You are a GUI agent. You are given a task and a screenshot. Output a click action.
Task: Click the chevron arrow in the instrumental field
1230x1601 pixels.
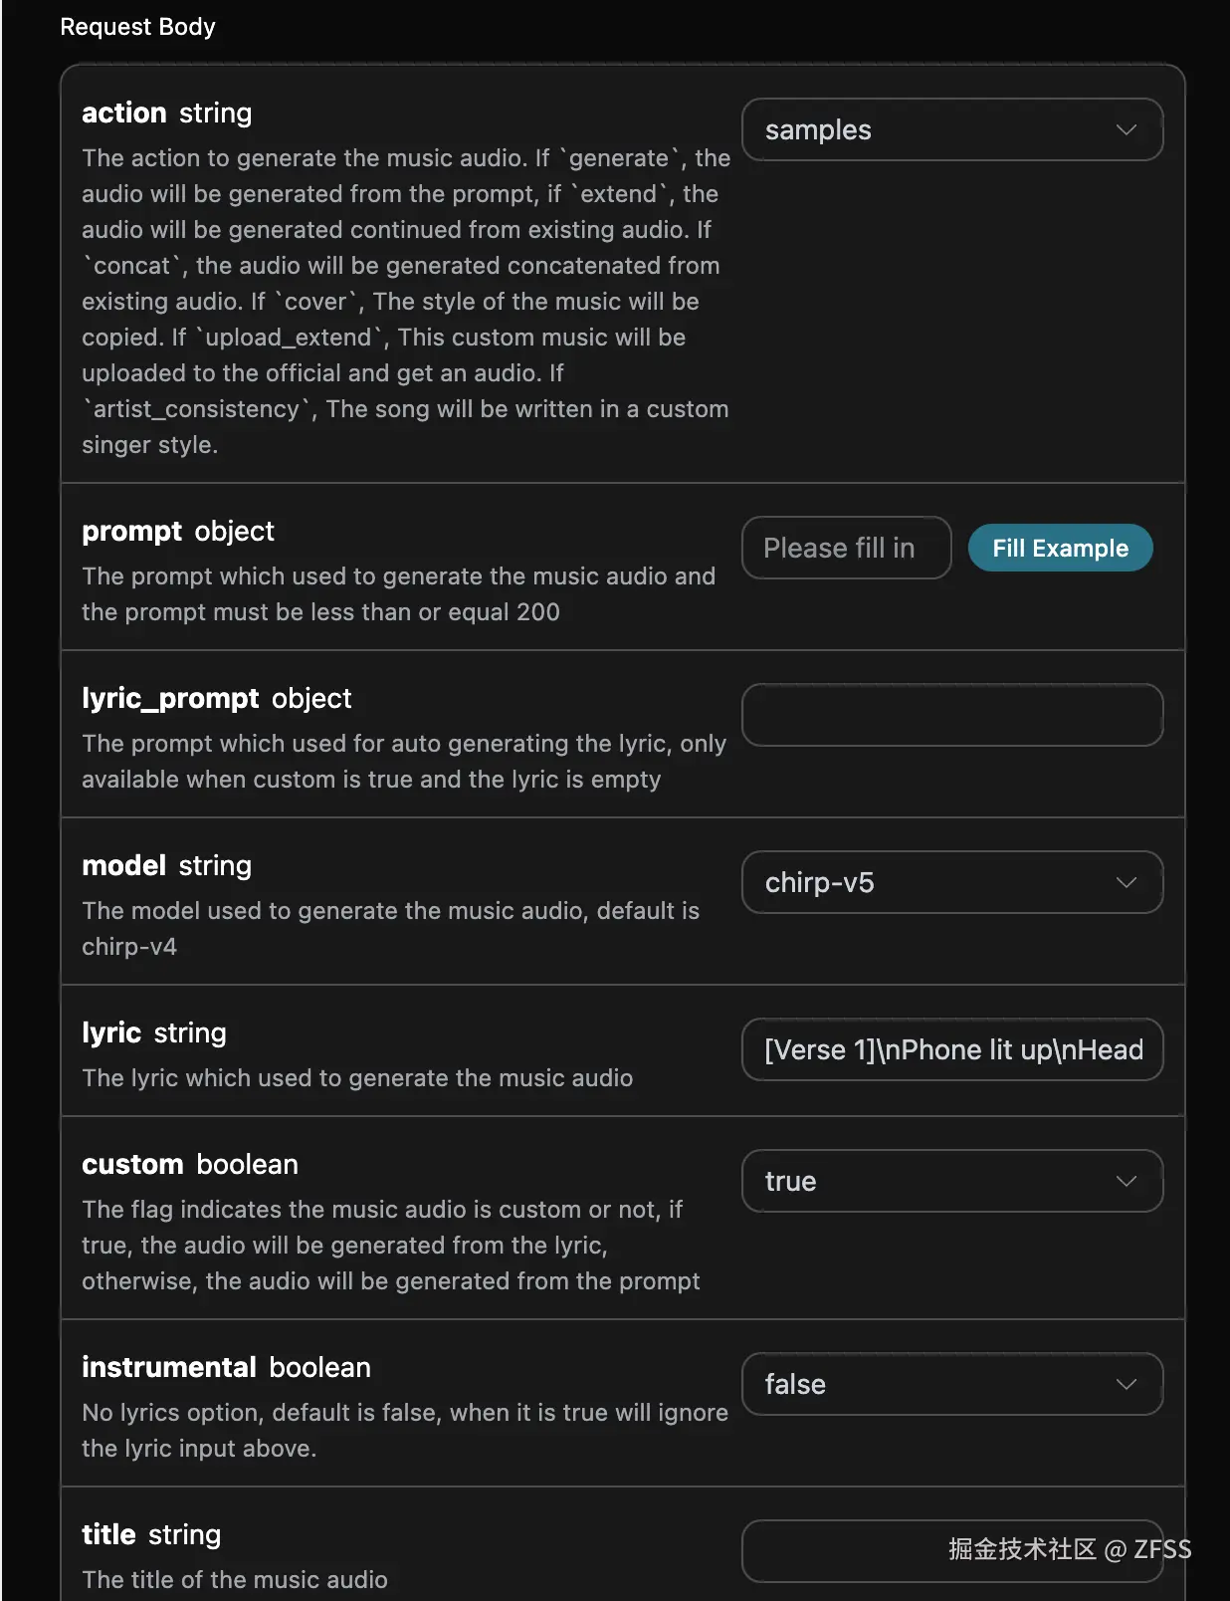(x=1126, y=1385)
